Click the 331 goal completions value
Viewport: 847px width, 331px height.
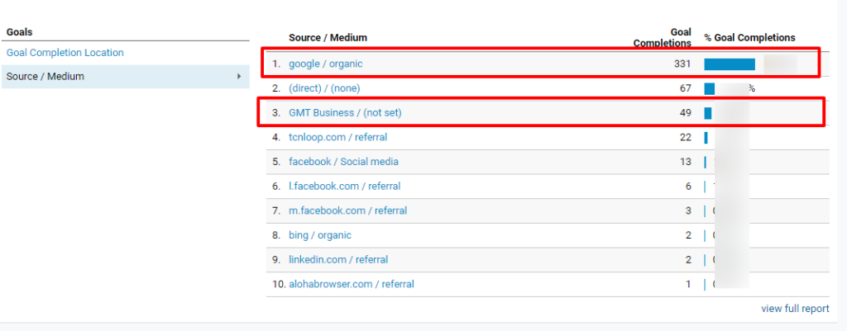click(682, 64)
